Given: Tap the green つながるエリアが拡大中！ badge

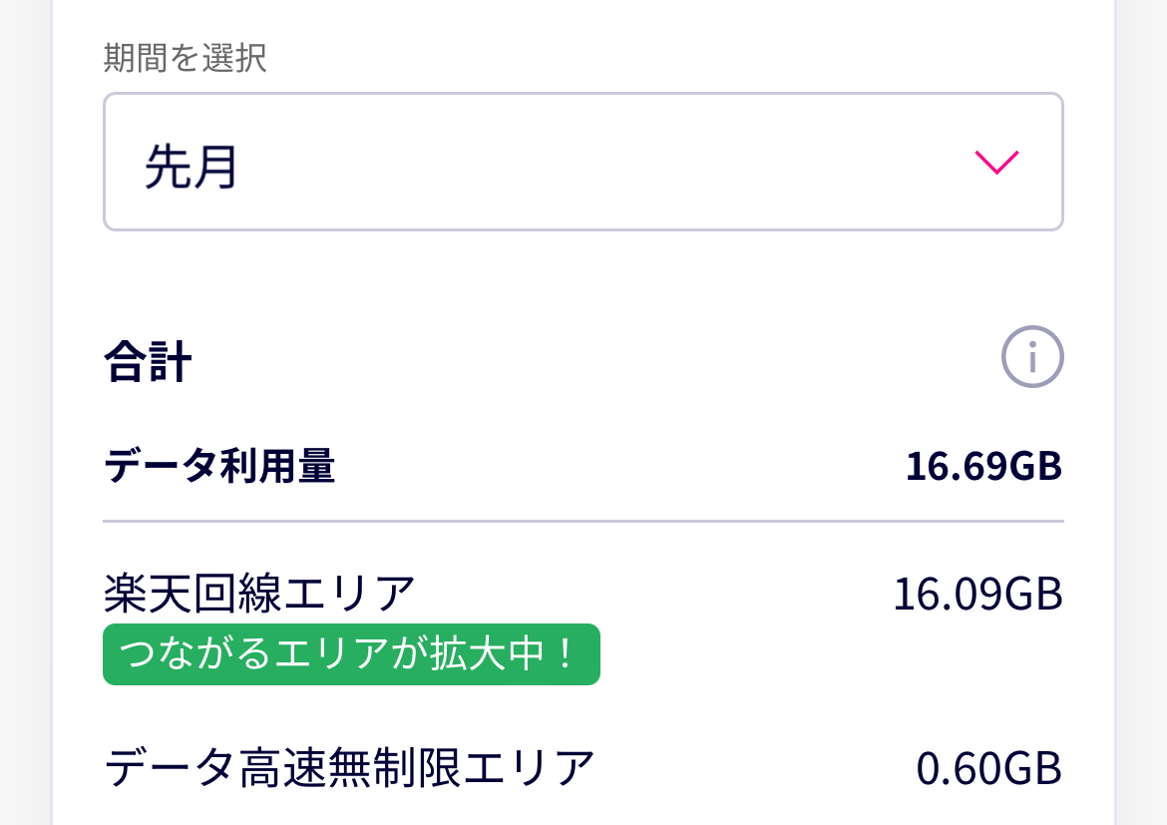Looking at the screenshot, I should tap(351, 654).
